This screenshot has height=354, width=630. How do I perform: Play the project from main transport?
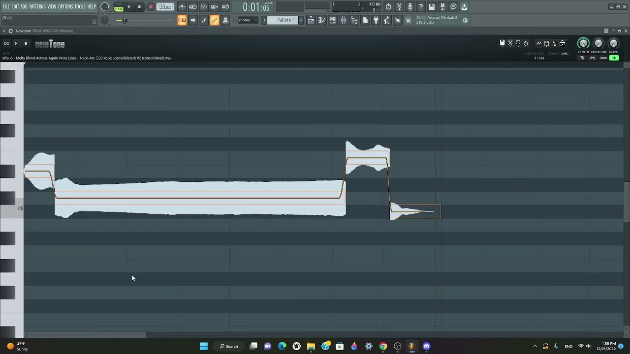[129, 7]
